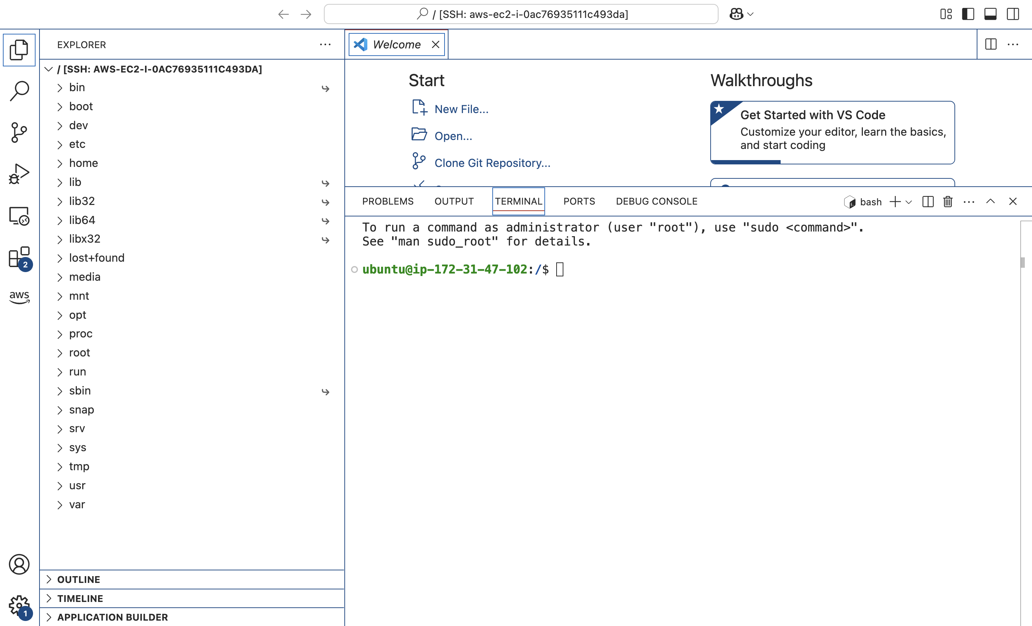Select the libx32 folder
This screenshot has height=626, width=1032.
click(192, 239)
